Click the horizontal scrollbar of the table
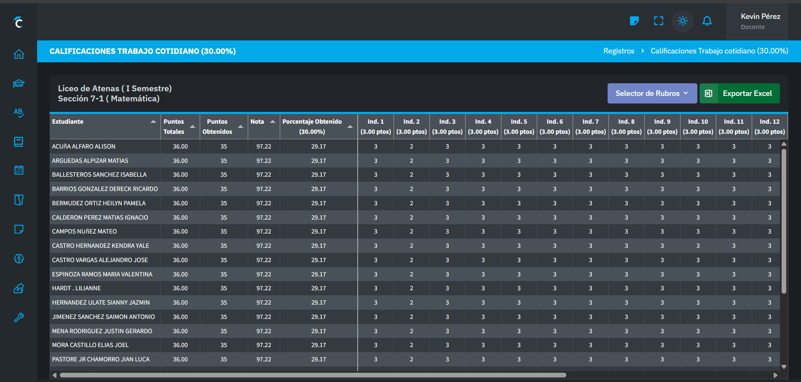Image resolution: width=801 pixels, height=382 pixels. pyautogui.click(x=313, y=375)
